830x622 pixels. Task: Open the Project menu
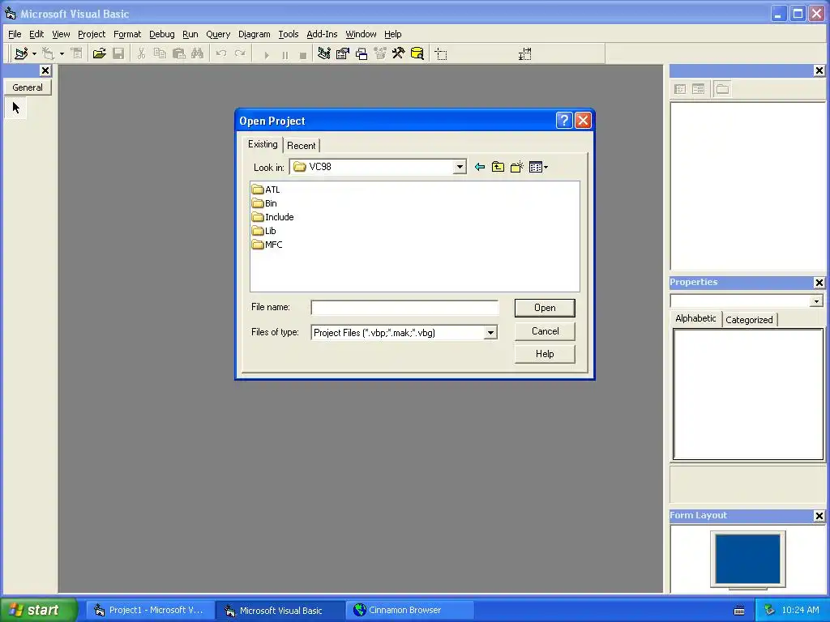coord(92,34)
